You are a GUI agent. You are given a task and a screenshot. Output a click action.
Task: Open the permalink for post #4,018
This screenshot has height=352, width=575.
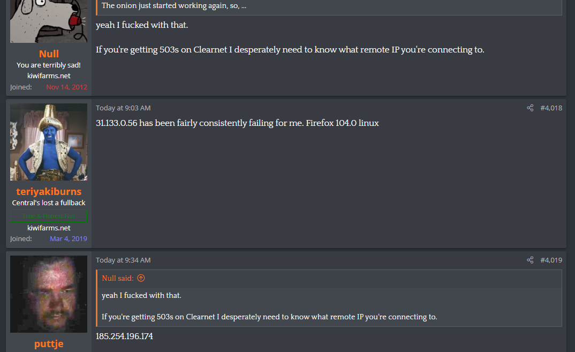551,108
